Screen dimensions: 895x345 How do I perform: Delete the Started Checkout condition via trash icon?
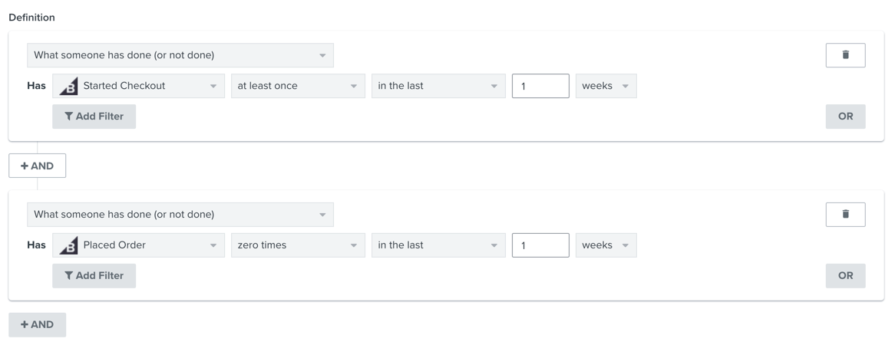pos(845,55)
